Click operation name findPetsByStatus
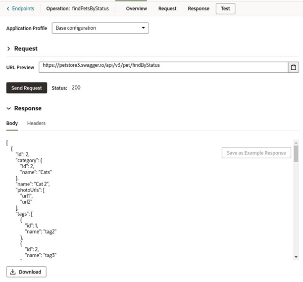The width and height of the screenshot is (303, 282). (x=91, y=8)
